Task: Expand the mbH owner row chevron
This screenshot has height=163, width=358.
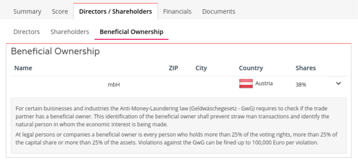Action: (338, 84)
